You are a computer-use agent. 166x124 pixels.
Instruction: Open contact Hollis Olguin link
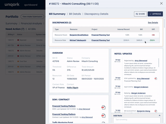click(72, 88)
